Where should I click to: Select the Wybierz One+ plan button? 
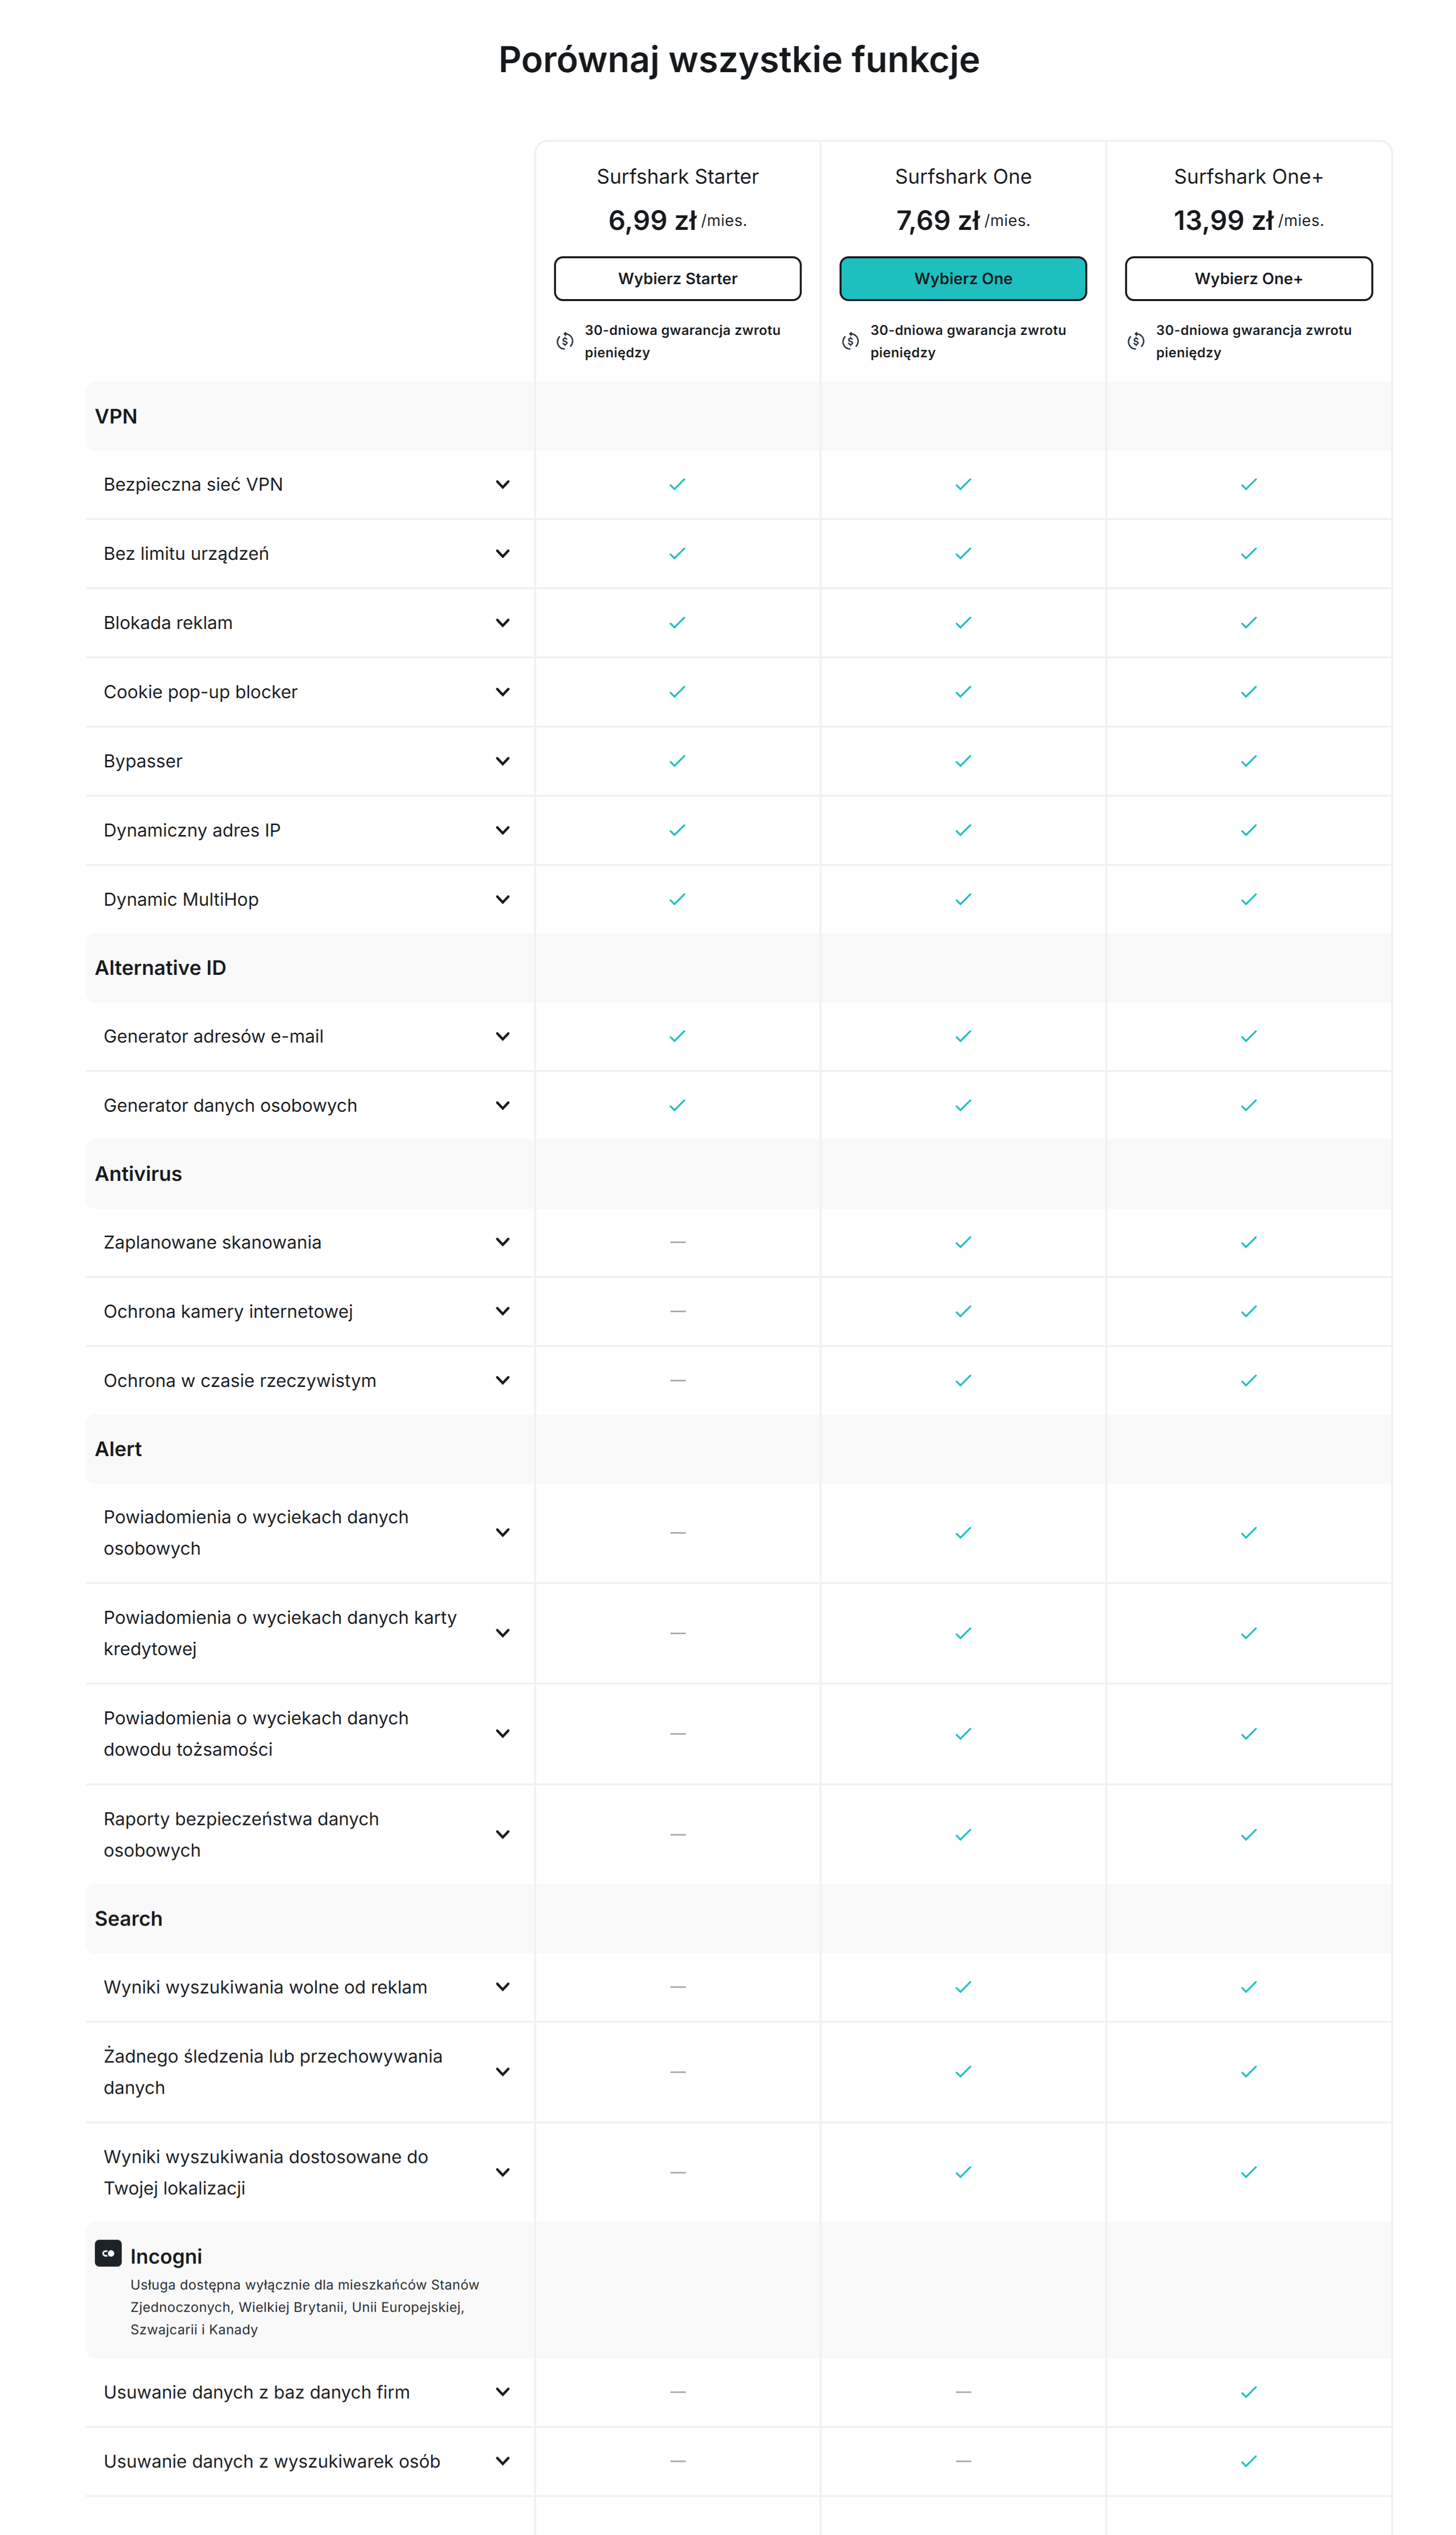click(1248, 278)
